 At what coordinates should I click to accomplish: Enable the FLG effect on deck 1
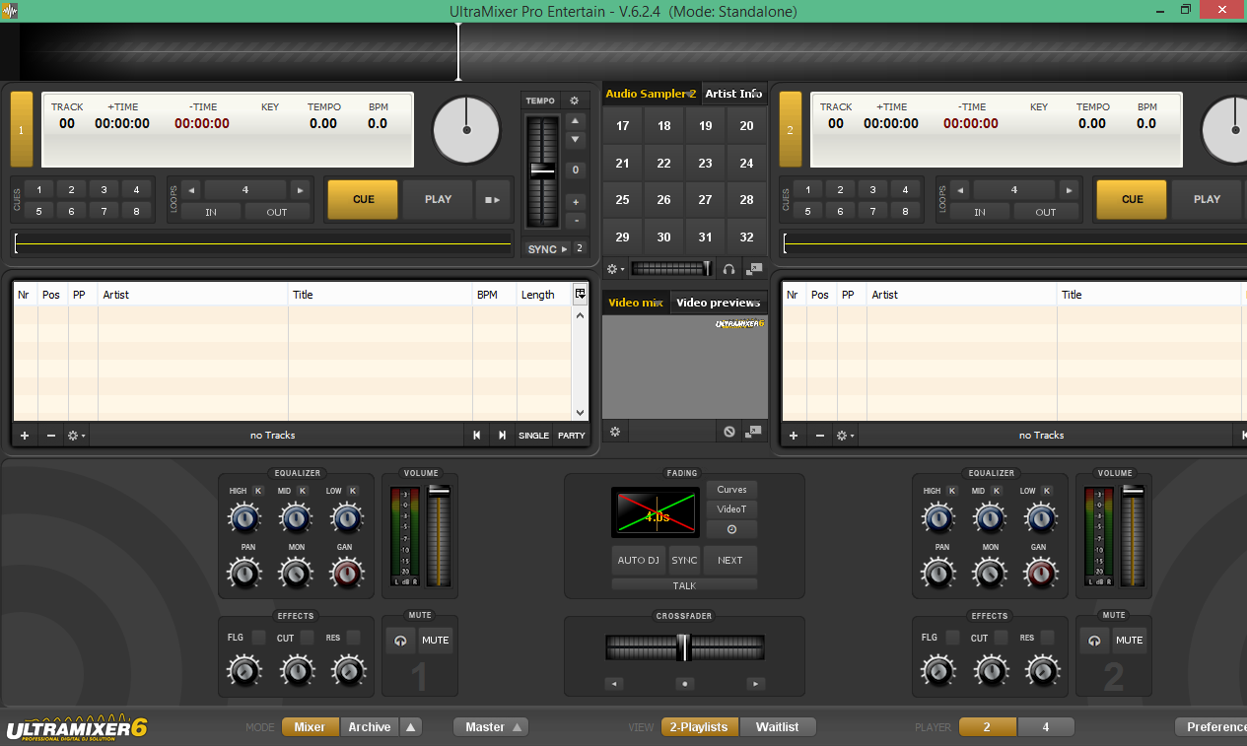(258, 638)
